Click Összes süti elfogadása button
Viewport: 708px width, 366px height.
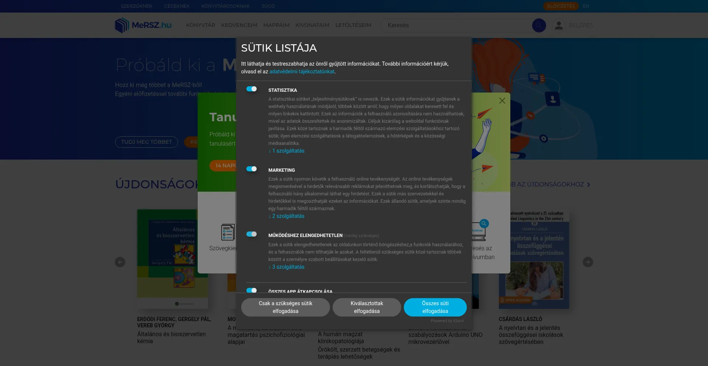click(x=435, y=307)
